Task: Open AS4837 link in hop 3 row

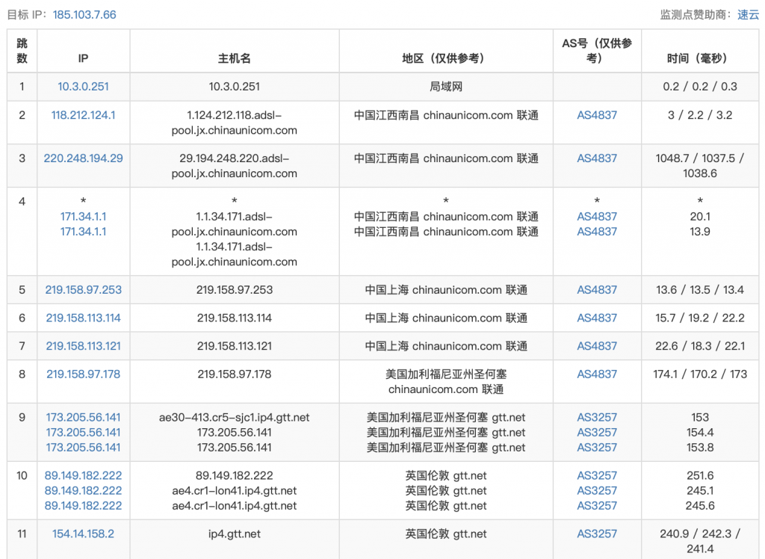Action: 597,158
